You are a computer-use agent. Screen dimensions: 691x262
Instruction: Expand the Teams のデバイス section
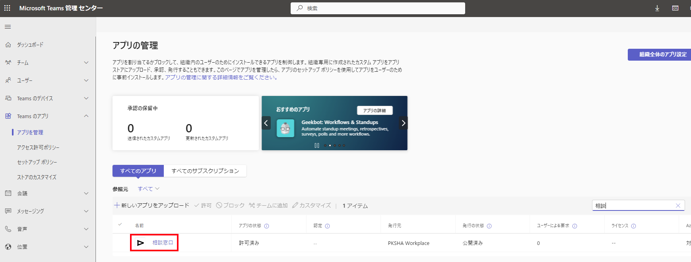tap(86, 98)
